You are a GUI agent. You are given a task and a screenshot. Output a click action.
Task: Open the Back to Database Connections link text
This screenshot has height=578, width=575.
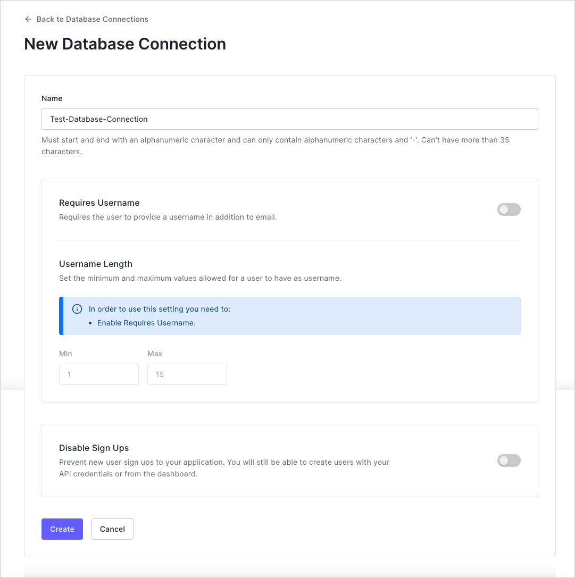(92, 19)
